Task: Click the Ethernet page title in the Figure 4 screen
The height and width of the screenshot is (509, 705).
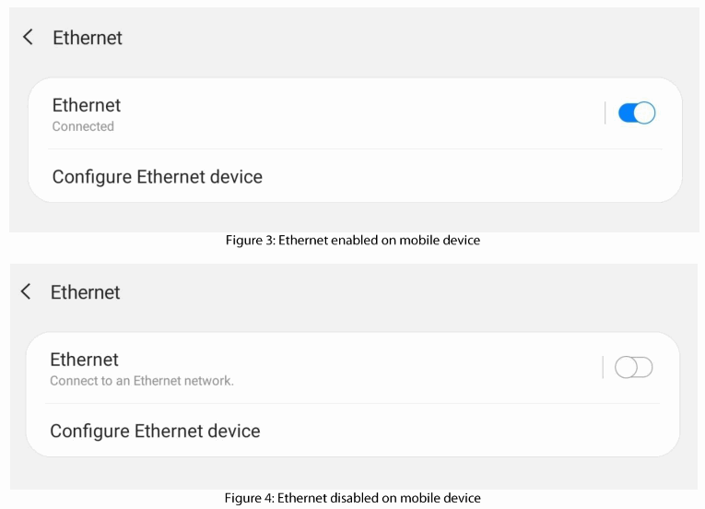Action: [x=86, y=292]
